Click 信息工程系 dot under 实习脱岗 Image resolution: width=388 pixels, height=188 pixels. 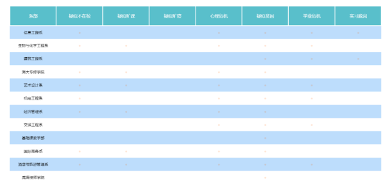358,32
